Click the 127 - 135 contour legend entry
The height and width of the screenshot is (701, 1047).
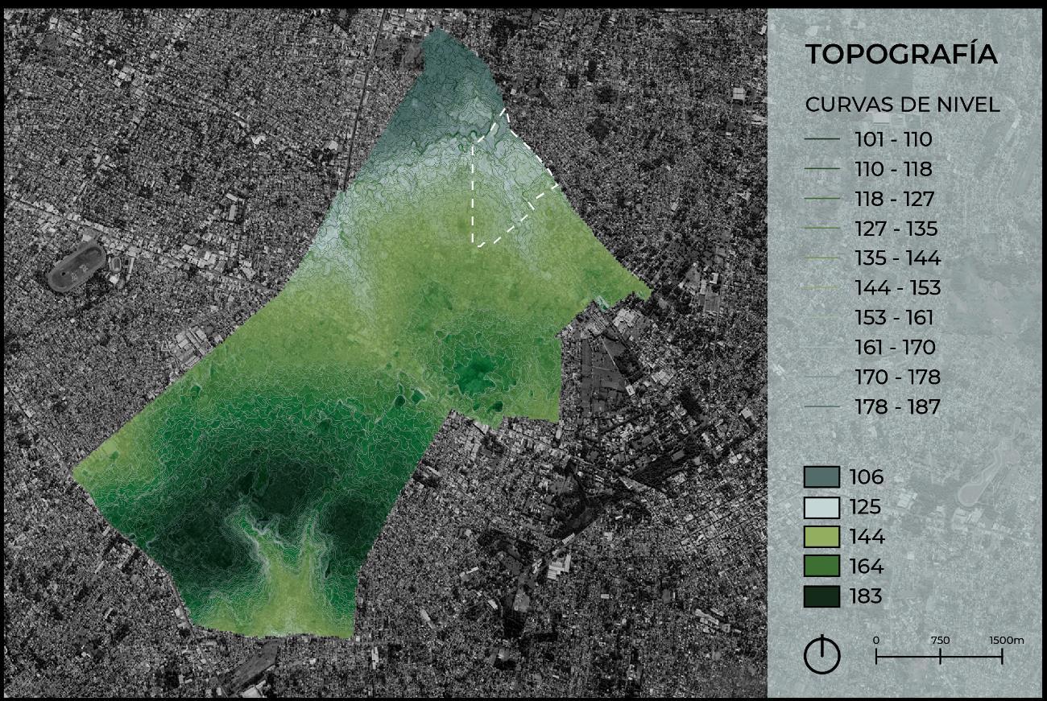pyautogui.click(x=871, y=229)
